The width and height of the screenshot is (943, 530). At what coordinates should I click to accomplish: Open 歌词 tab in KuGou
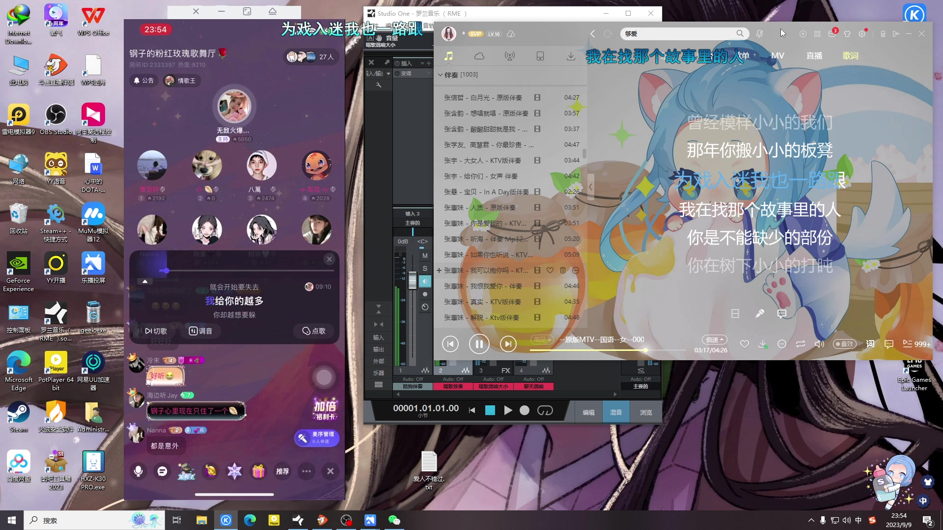(x=851, y=56)
